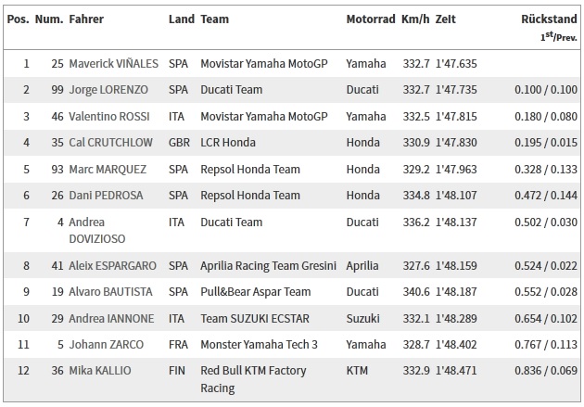This screenshot has width=584, height=407.
Task: Click the Km/h column header
Action: [415, 19]
